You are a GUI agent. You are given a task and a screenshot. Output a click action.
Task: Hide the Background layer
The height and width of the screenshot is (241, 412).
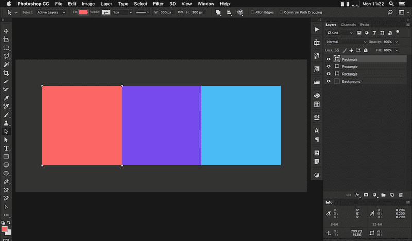pos(328,81)
